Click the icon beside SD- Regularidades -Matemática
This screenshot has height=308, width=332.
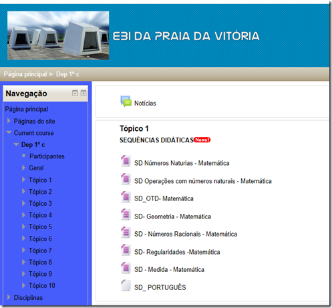point(126,250)
